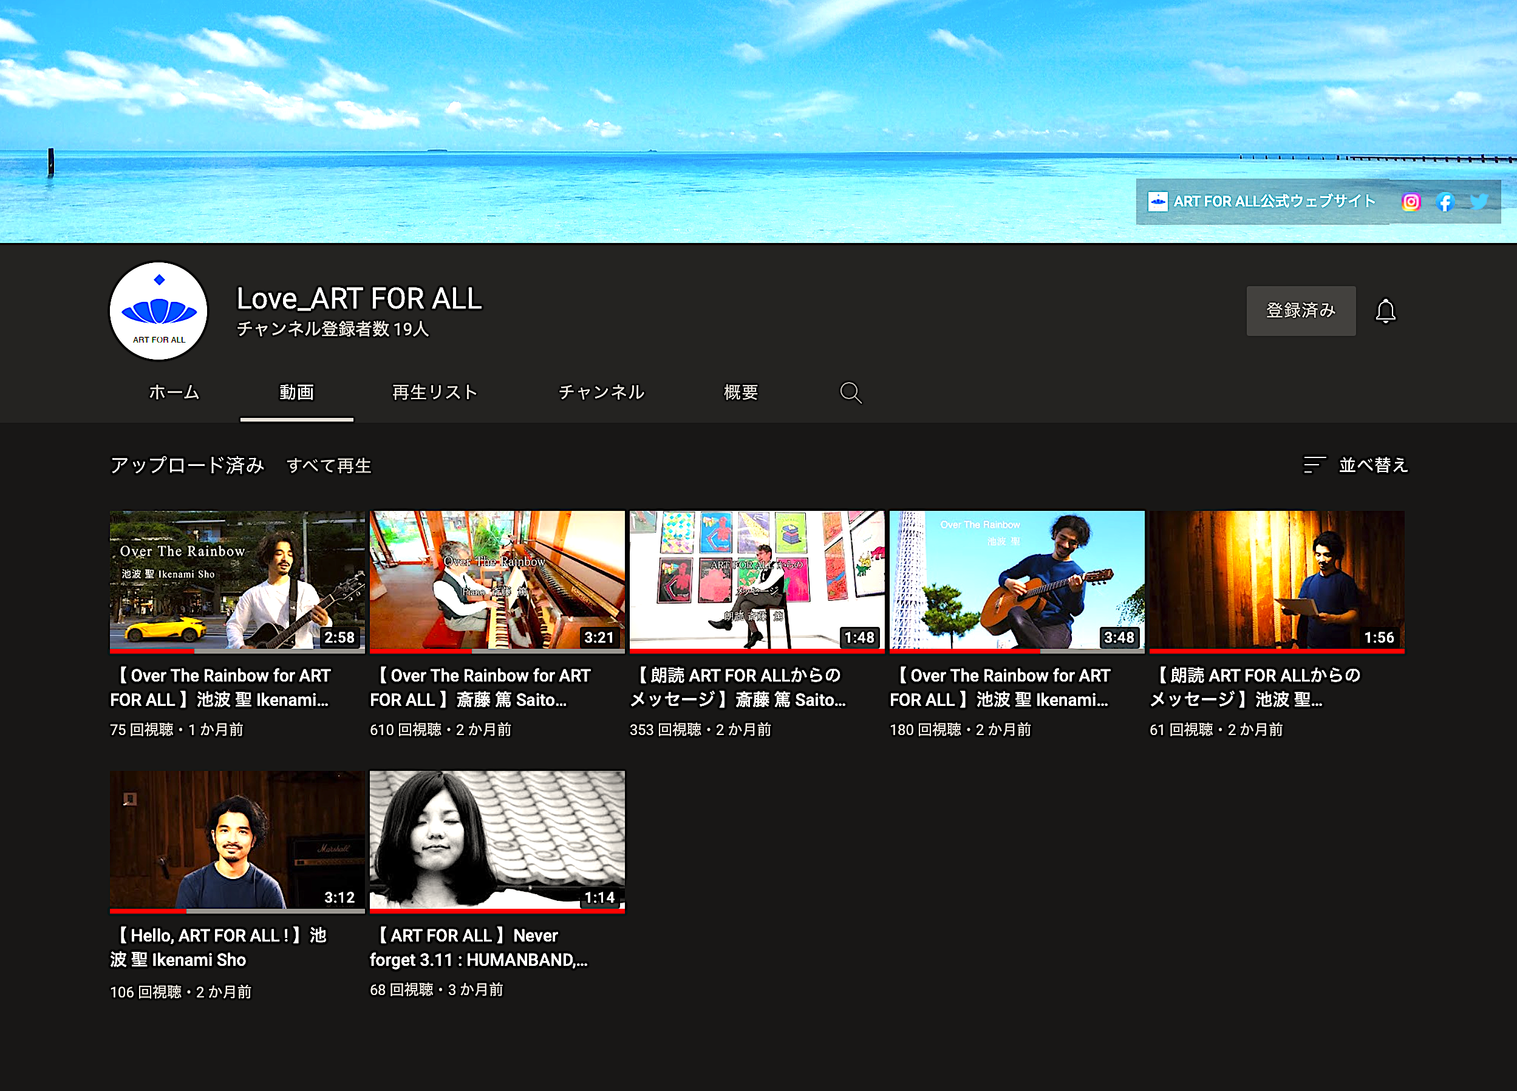Select the 動画 tab
Image resolution: width=1517 pixels, height=1091 pixels.
(296, 392)
